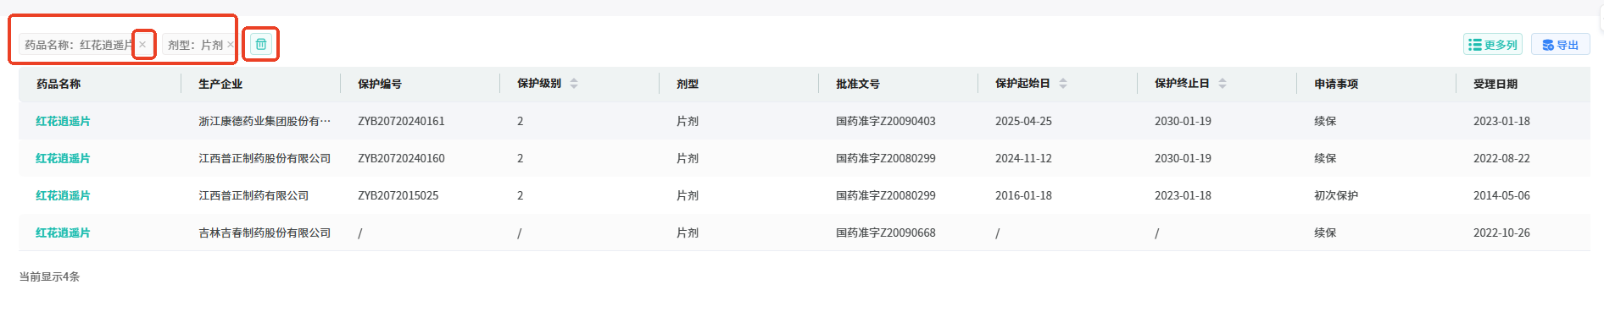Click the 批准文号 column header
The width and height of the screenshot is (1604, 312).
point(858,84)
